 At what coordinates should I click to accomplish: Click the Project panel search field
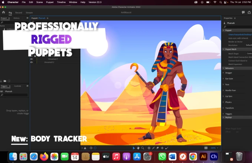[14, 22]
